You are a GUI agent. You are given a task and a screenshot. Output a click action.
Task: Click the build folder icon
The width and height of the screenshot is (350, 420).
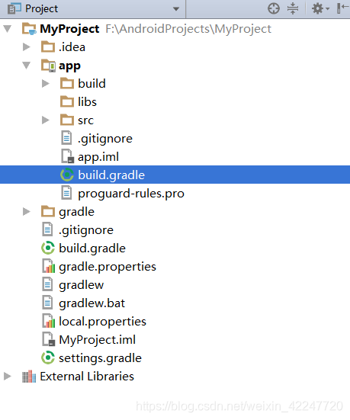(x=67, y=83)
